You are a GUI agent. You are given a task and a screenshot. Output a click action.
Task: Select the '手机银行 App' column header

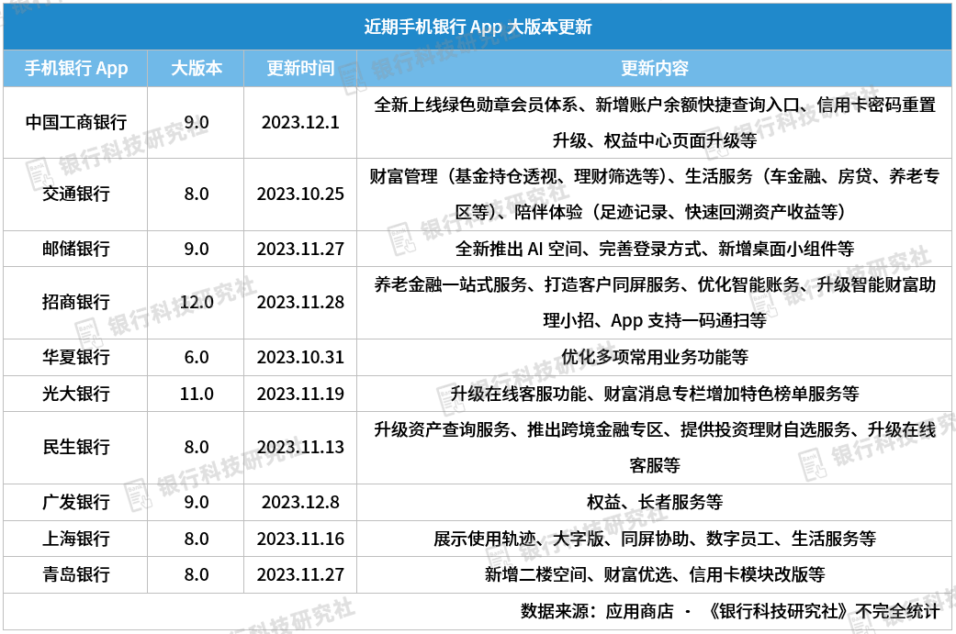pyautogui.click(x=75, y=68)
